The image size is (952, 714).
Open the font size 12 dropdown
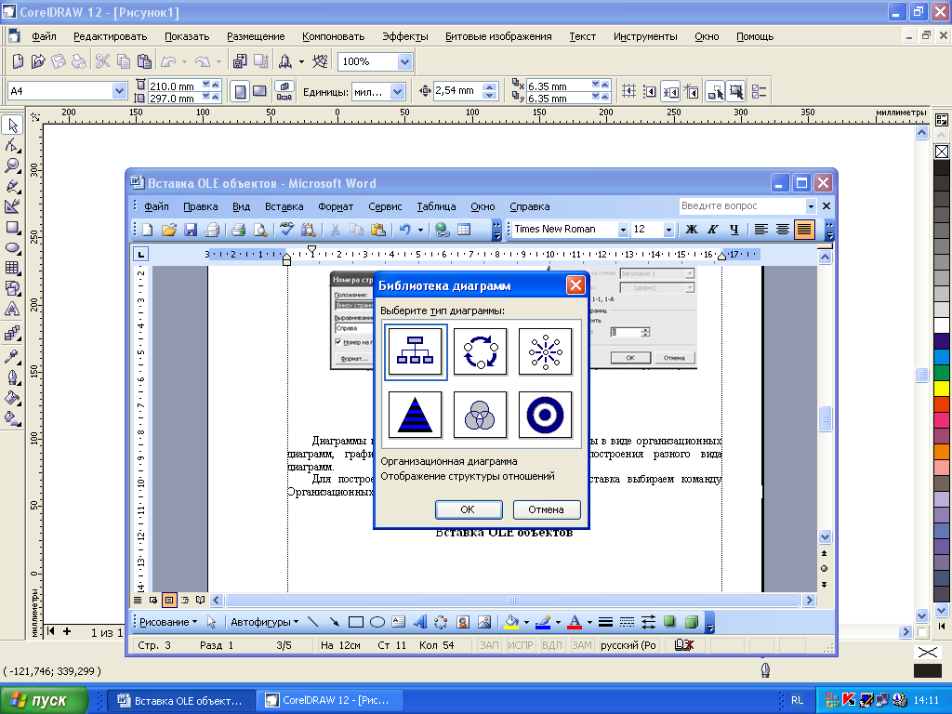(668, 230)
